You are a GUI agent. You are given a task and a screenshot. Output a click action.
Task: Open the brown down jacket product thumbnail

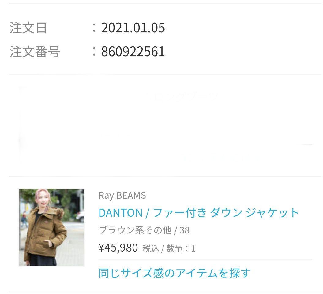51,227
